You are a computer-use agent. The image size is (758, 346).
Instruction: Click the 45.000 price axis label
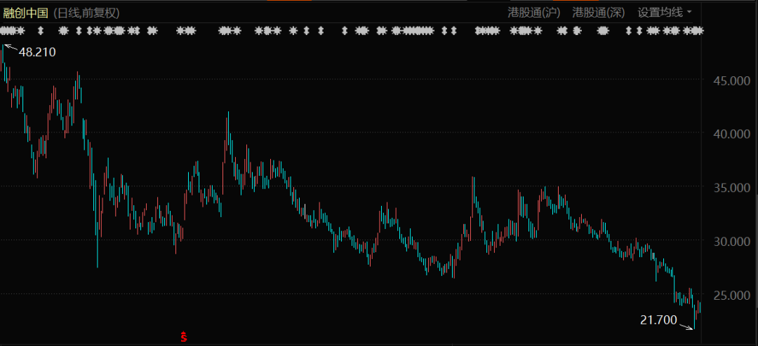(x=732, y=81)
